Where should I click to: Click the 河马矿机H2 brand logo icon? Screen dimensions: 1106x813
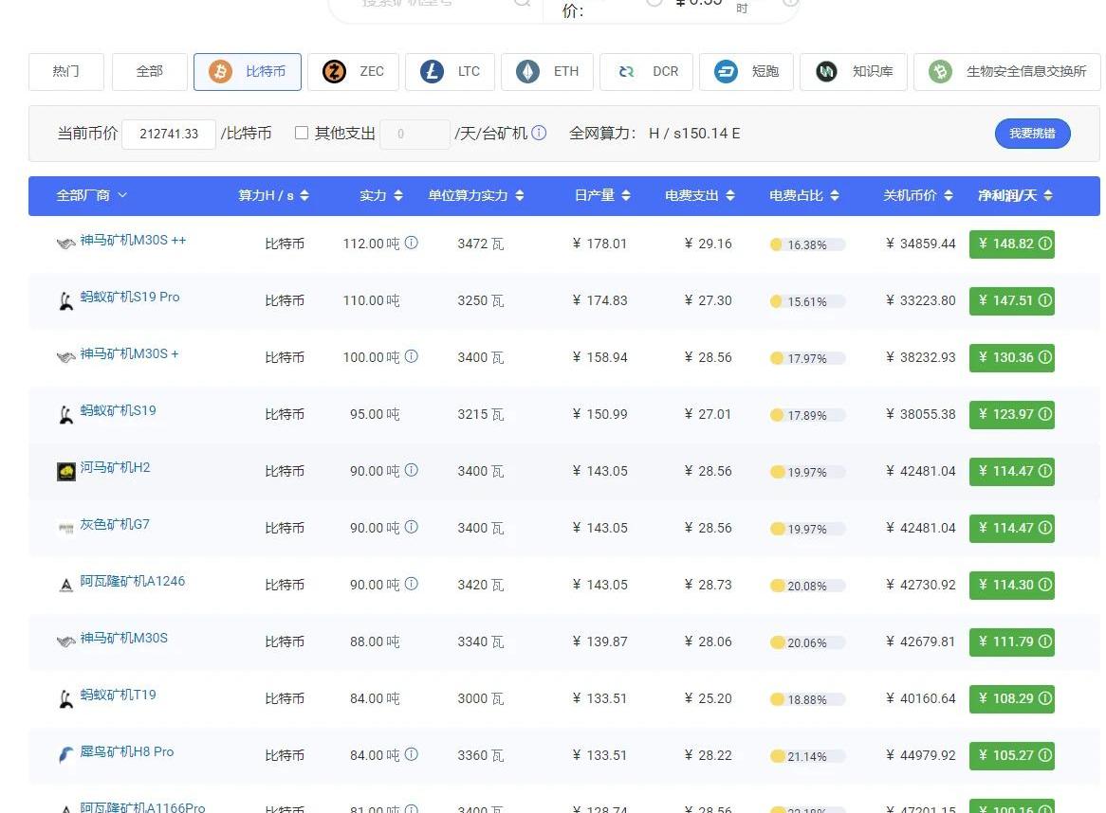66,471
